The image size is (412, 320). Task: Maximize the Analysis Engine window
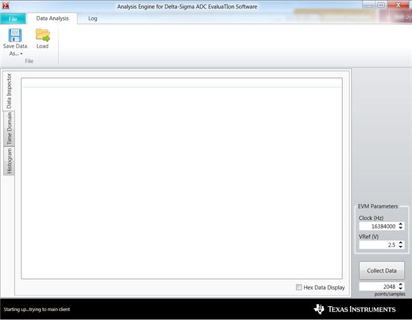pyautogui.click(x=381, y=5)
